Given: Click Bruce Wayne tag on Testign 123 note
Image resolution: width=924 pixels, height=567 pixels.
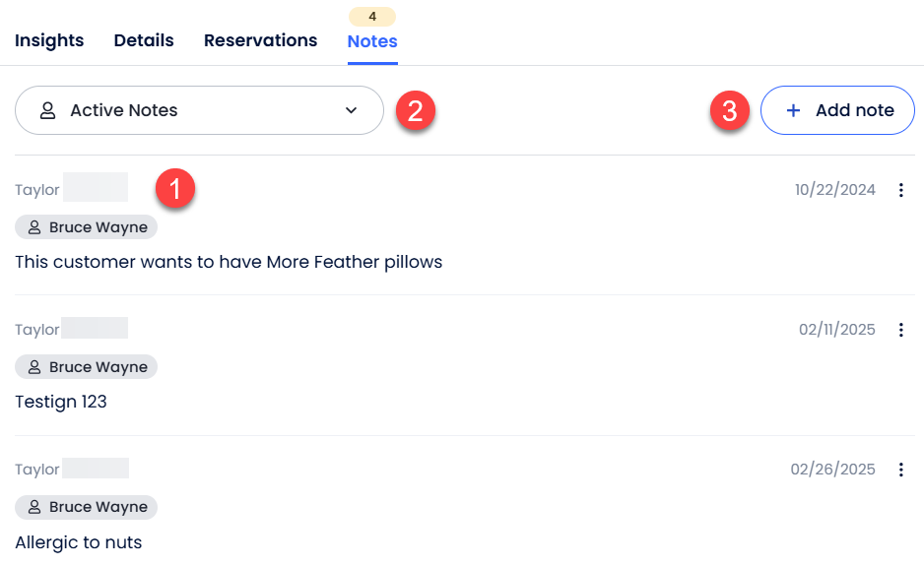Looking at the screenshot, I should coord(87,367).
